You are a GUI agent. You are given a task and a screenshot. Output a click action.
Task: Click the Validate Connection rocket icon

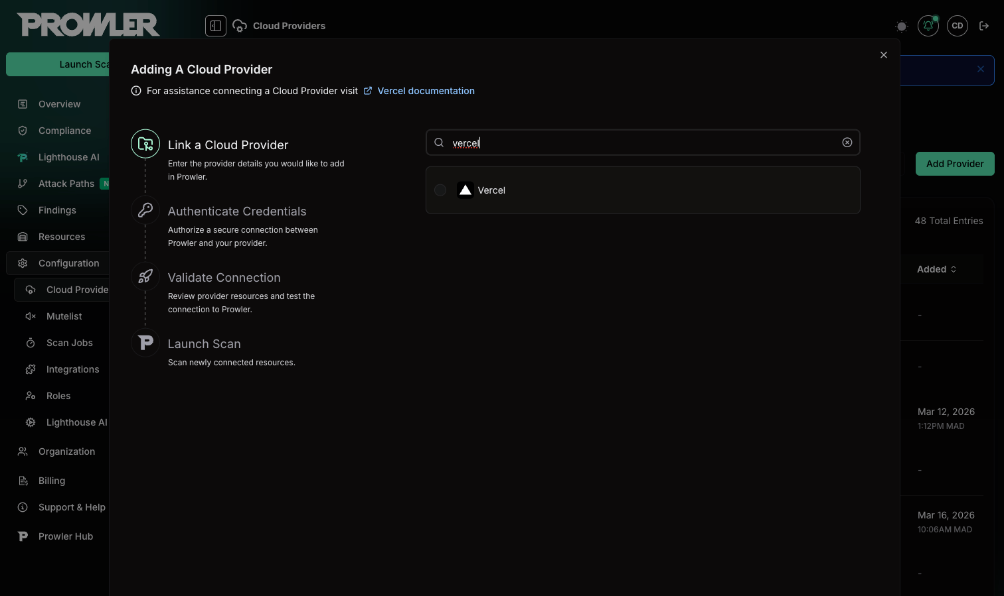[145, 276]
